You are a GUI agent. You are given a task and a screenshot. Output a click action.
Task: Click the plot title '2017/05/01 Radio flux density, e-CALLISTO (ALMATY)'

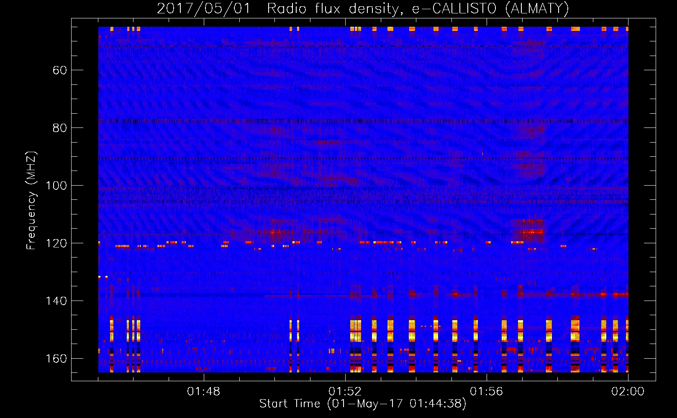363,8
